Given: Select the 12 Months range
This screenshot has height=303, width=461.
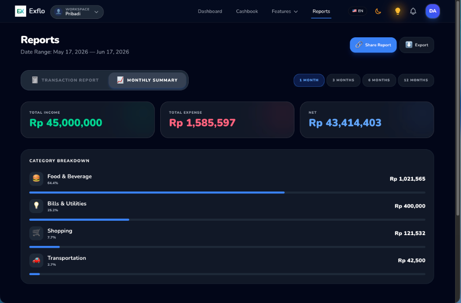Looking at the screenshot, I should tap(416, 80).
